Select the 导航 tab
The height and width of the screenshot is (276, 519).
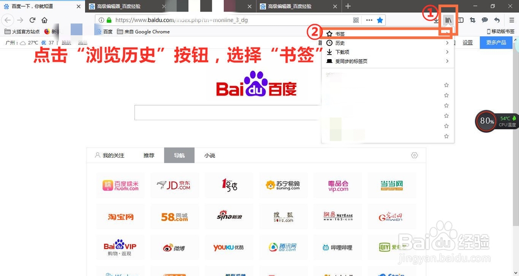[x=179, y=155]
